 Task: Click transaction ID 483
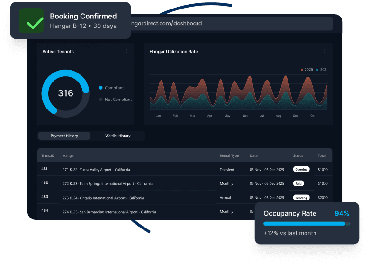[45, 197]
